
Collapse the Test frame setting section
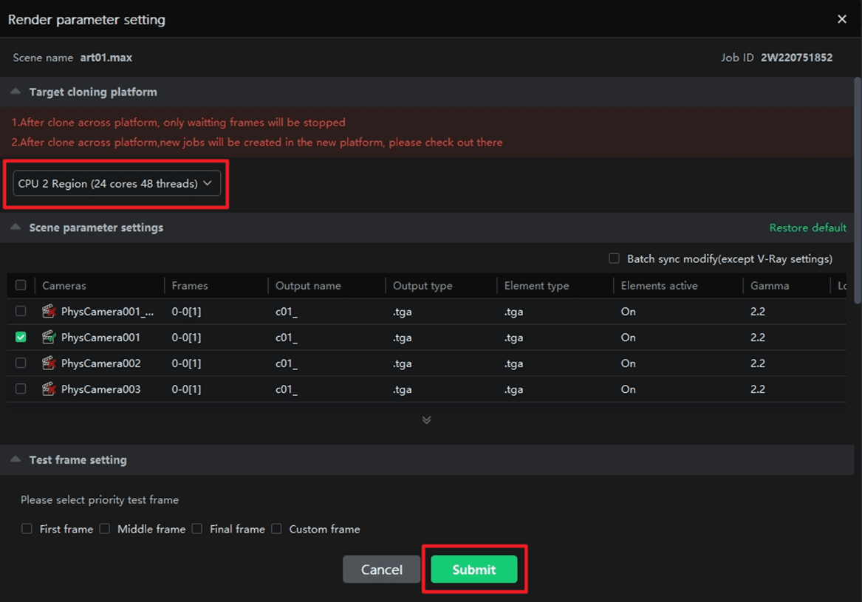(16, 459)
